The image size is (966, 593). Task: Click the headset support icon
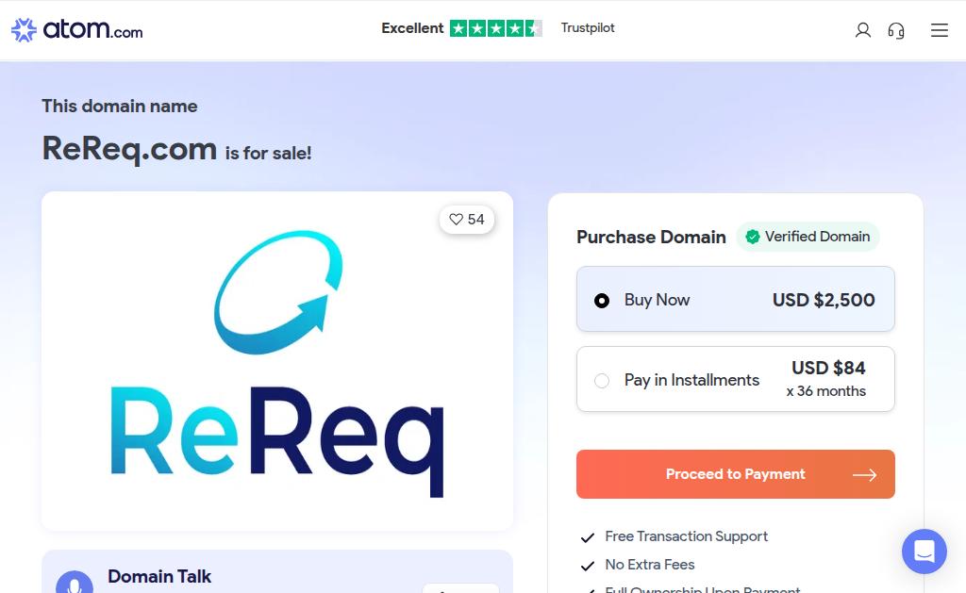tap(896, 30)
